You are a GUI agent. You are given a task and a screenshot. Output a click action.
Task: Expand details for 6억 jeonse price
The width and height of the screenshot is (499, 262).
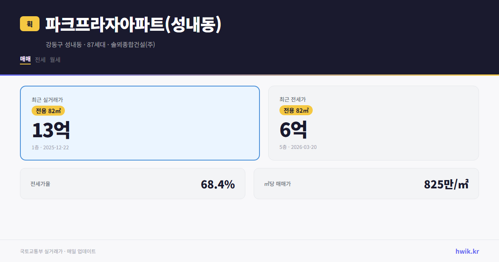(293, 129)
